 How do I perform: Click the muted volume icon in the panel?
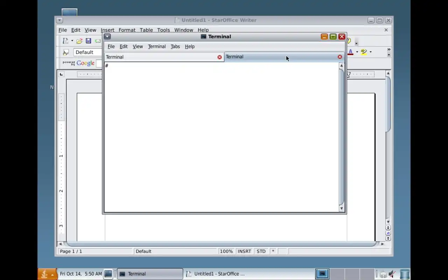pos(392,274)
